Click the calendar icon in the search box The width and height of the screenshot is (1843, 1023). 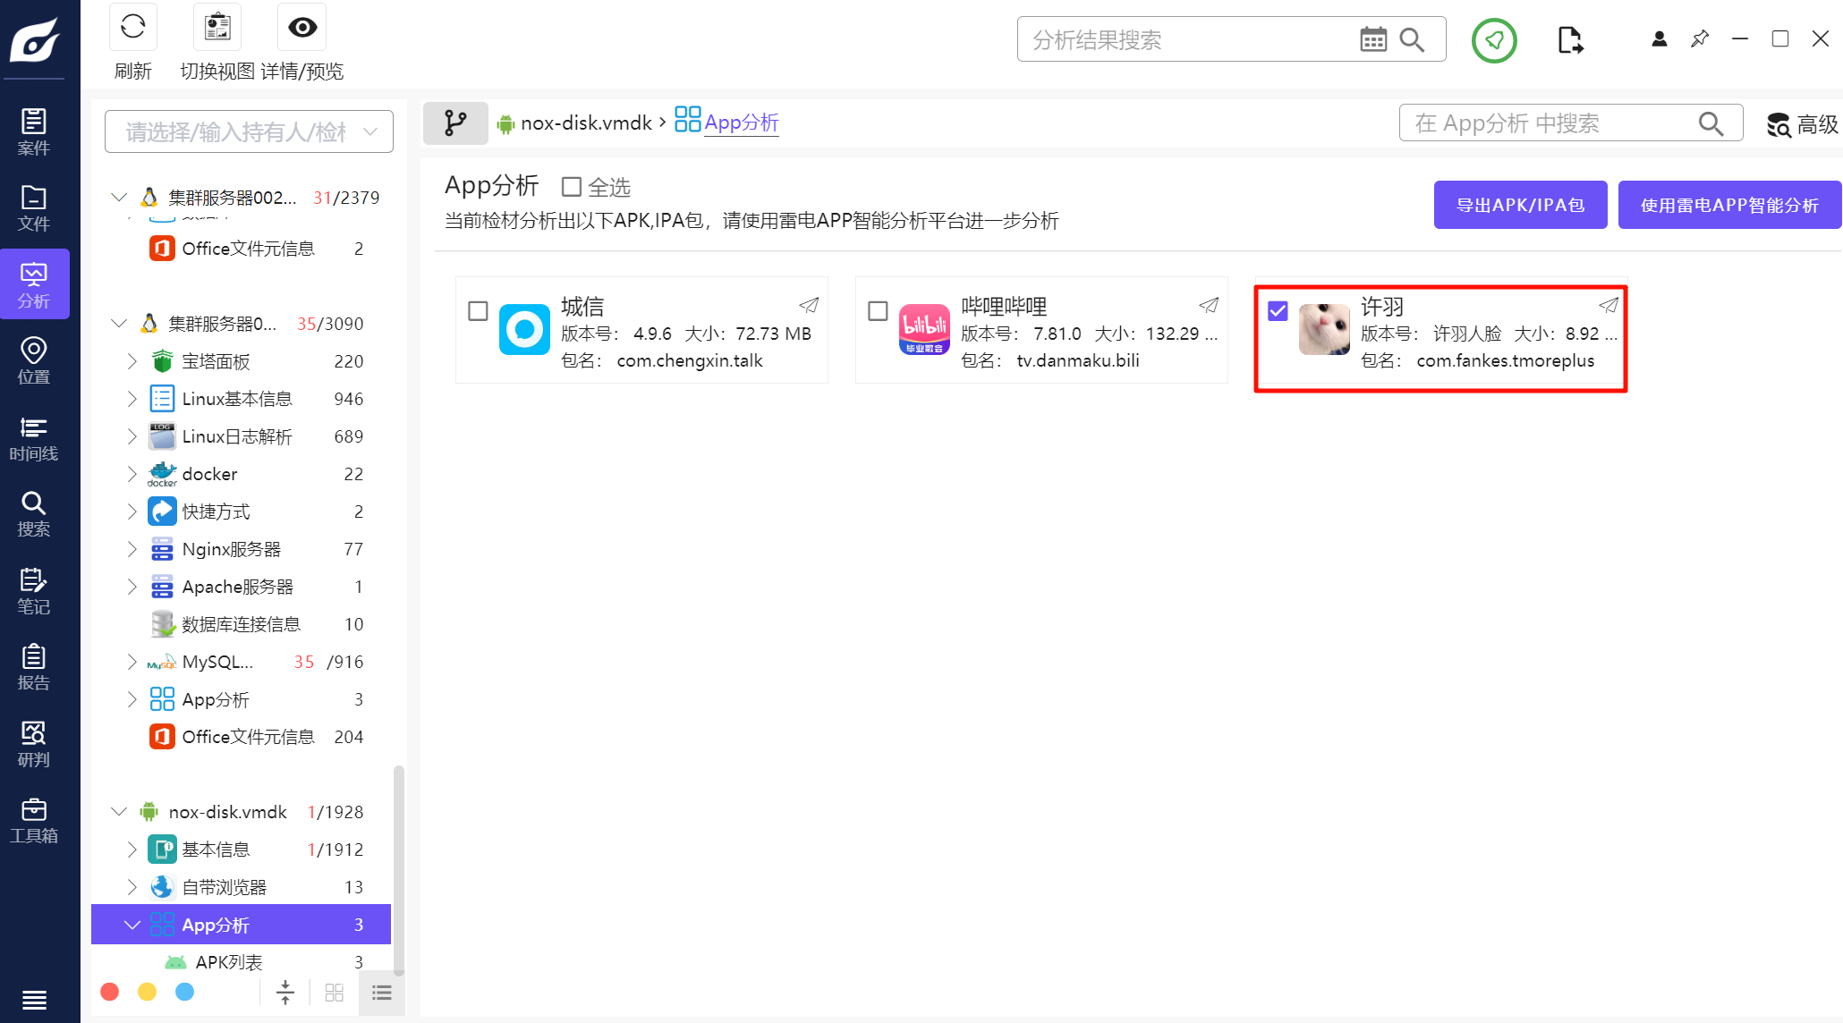point(1372,39)
